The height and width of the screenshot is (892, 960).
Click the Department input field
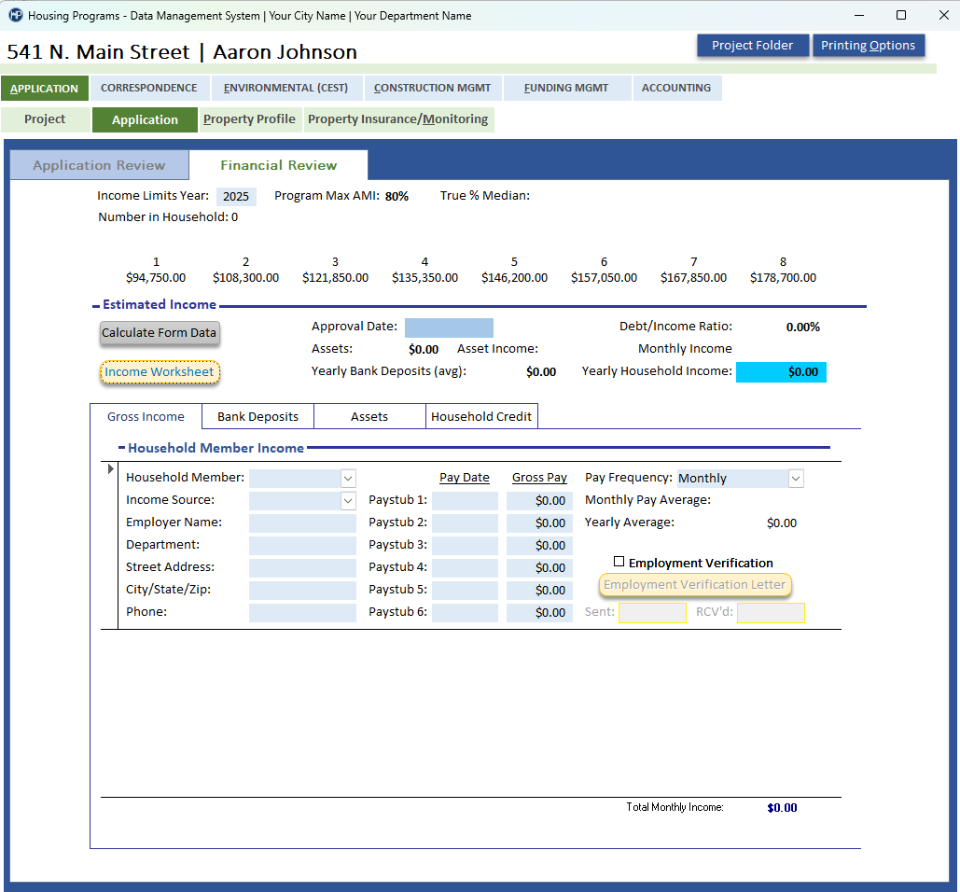302,546
